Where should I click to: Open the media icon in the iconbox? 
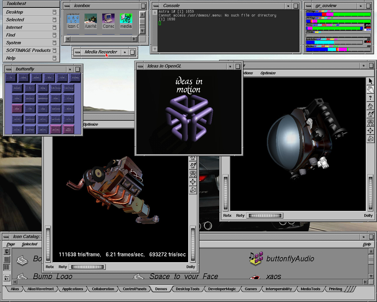tap(126, 21)
